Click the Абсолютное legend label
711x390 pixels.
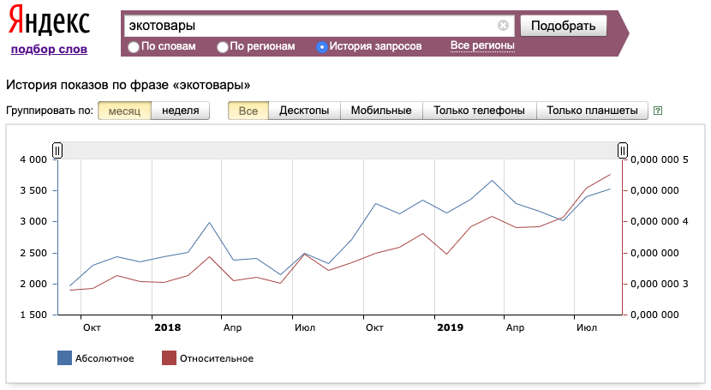pos(105,358)
